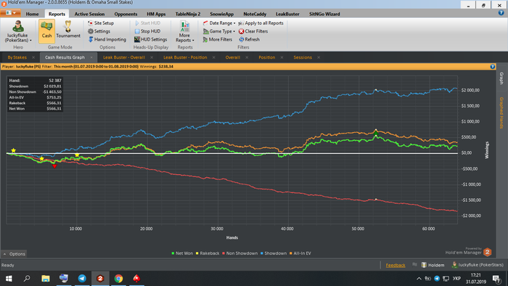Switch to Sessions report tab
This screenshot has width=508, height=286.
click(303, 57)
